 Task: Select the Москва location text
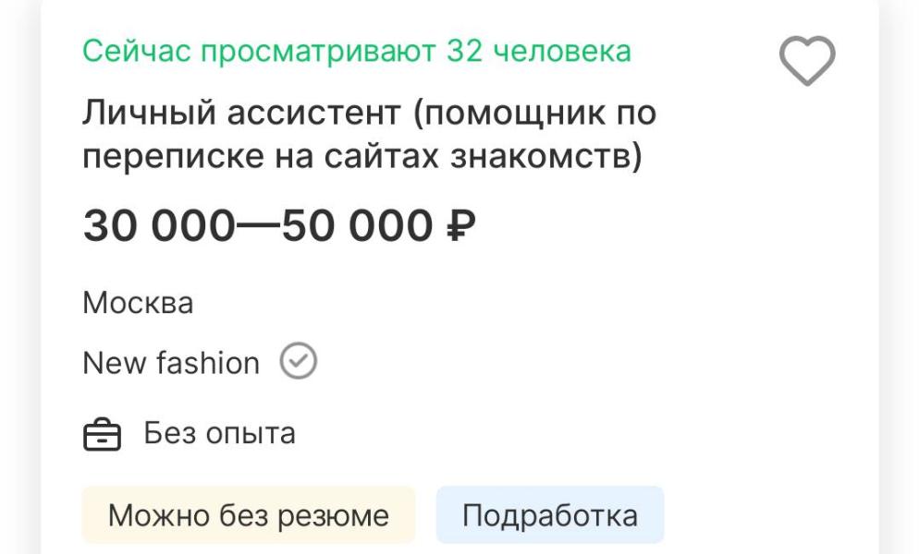[x=138, y=303]
